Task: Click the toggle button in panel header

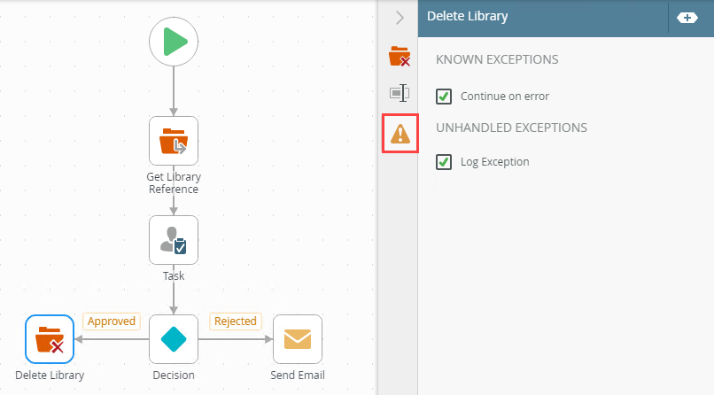Action: (687, 18)
